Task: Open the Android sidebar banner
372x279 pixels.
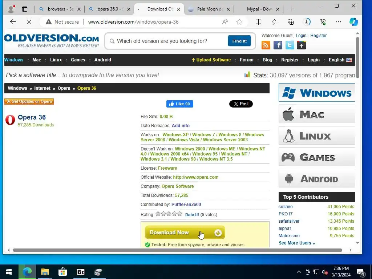Action: tap(317, 178)
